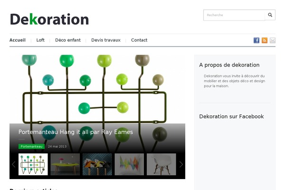Open the Facebook icon link

(256, 40)
